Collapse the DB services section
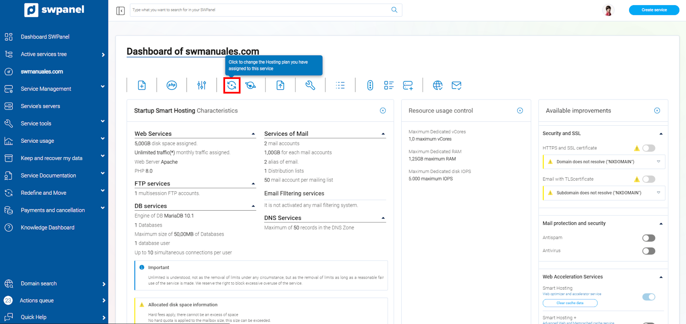Viewport: 686px width, 324px height. pos(253,206)
